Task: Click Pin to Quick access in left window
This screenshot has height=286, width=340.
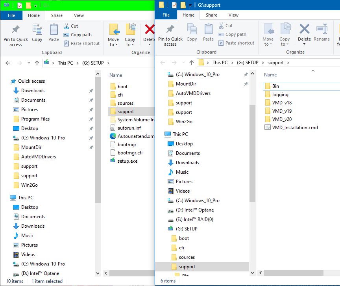Action: pyautogui.click(x=16, y=35)
